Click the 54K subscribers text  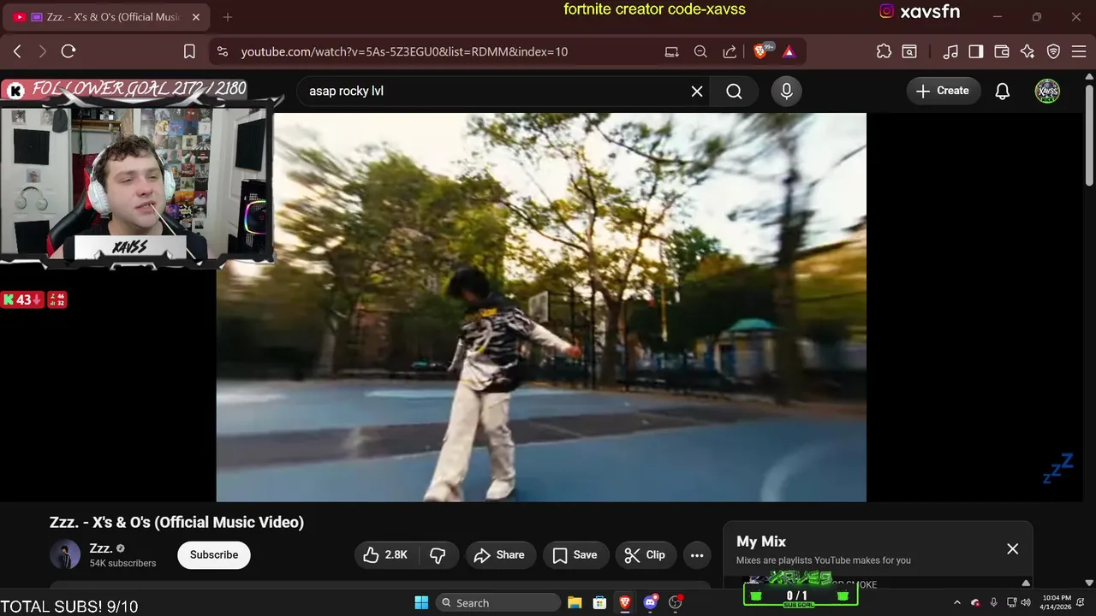click(122, 563)
